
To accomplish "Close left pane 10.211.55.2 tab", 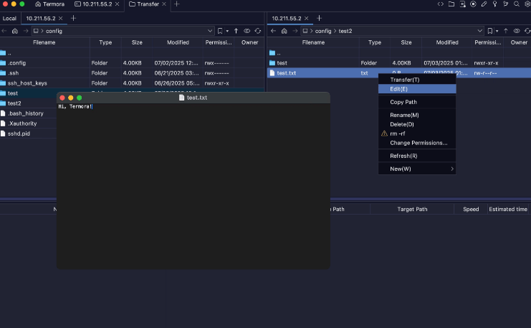I will (x=61, y=19).
